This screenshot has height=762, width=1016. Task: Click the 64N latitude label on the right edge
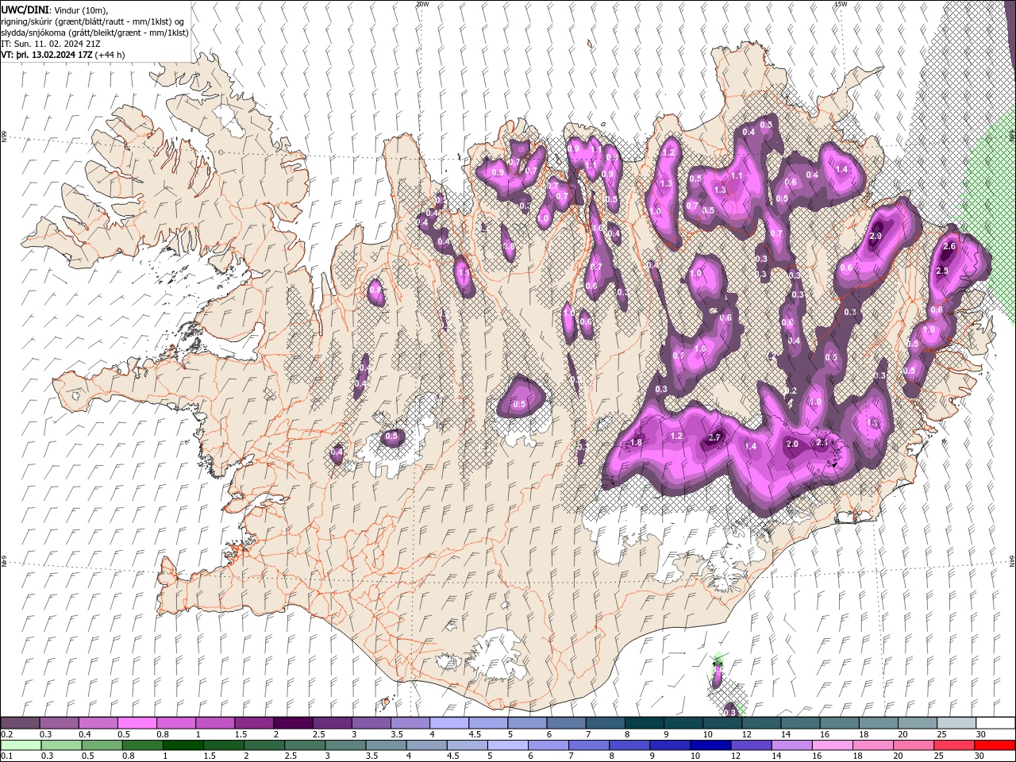(x=1012, y=560)
